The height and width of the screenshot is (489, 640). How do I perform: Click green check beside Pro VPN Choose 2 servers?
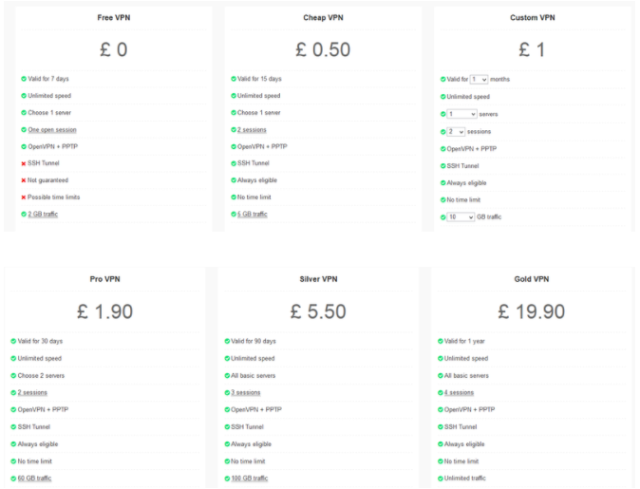[x=13, y=375]
